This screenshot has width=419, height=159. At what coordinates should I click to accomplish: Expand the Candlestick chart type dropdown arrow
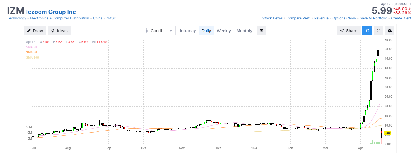click(x=171, y=31)
